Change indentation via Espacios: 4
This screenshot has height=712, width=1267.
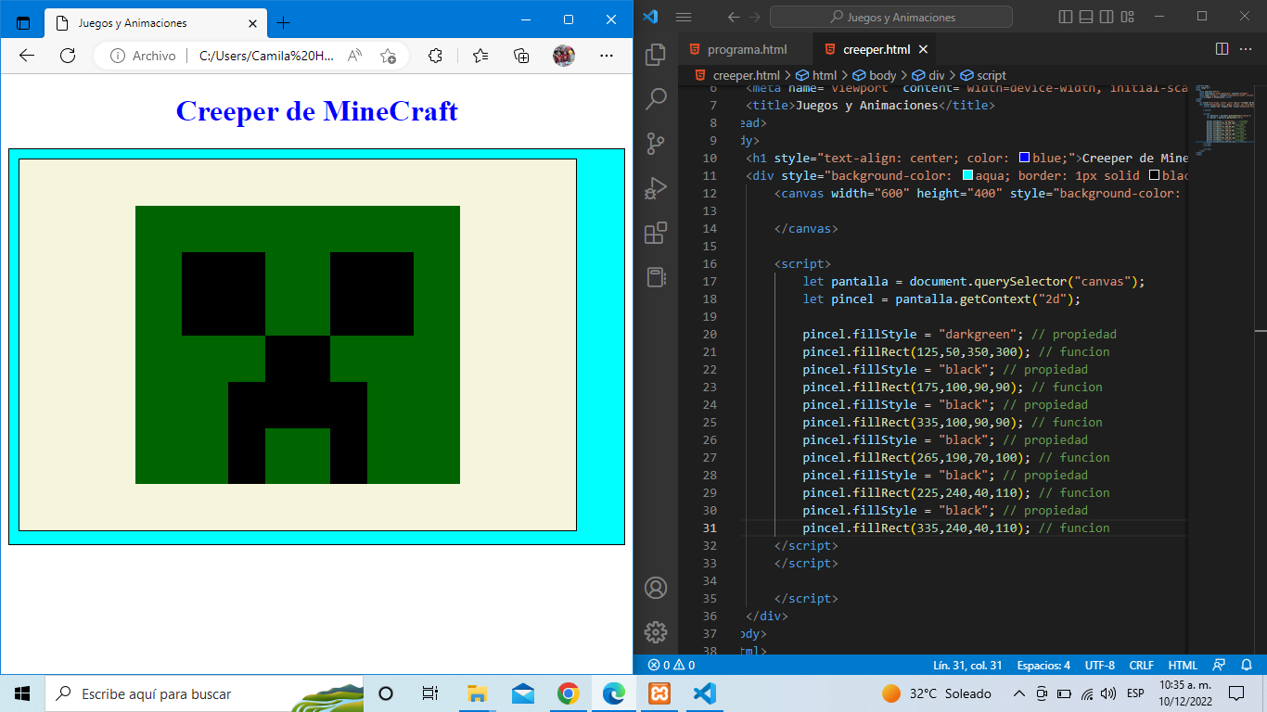tap(1043, 665)
